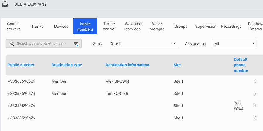Screen dimensions: 263x131
Task: Open actions menu for +33368590673
Action: pyautogui.click(x=255, y=94)
